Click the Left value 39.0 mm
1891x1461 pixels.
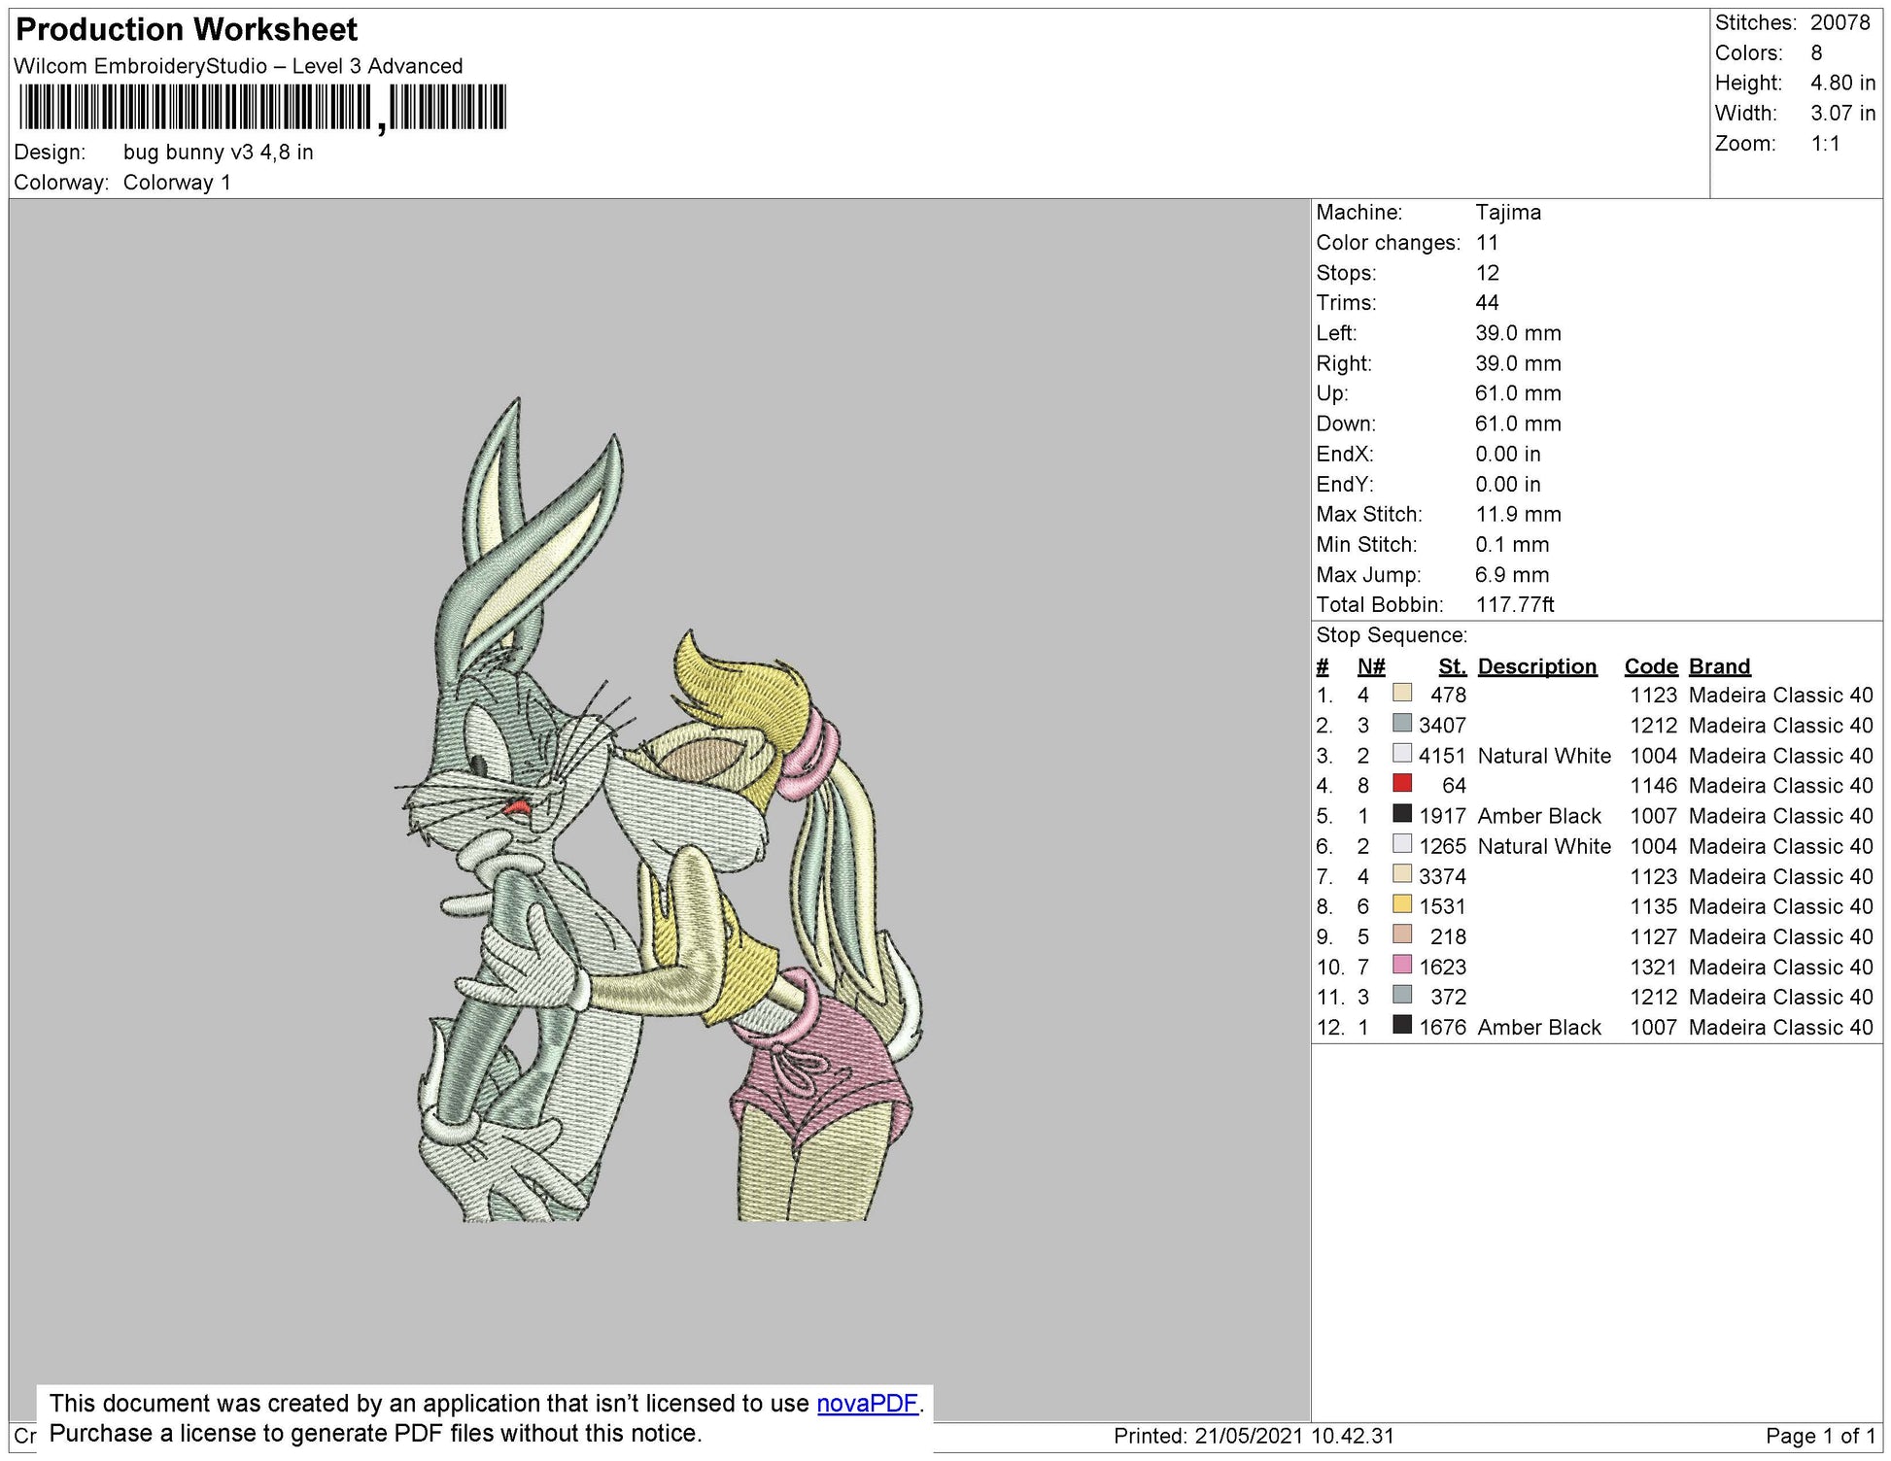coord(1518,333)
